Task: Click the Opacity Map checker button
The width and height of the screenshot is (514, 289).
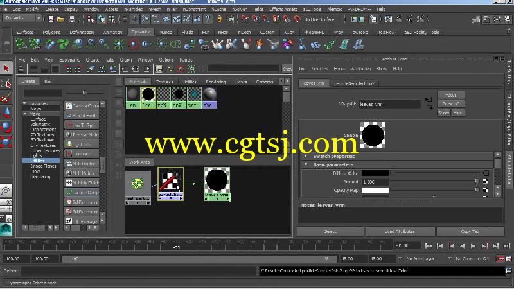Action: click(x=485, y=190)
